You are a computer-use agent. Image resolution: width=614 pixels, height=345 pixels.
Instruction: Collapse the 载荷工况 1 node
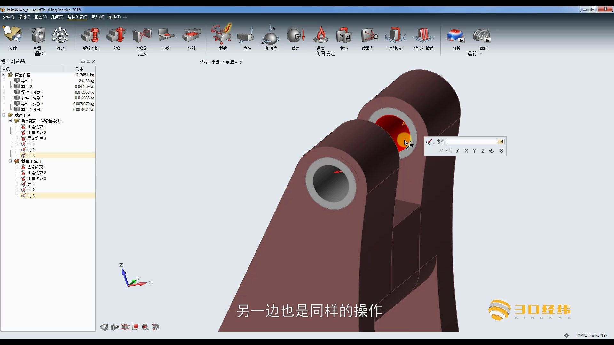point(10,161)
